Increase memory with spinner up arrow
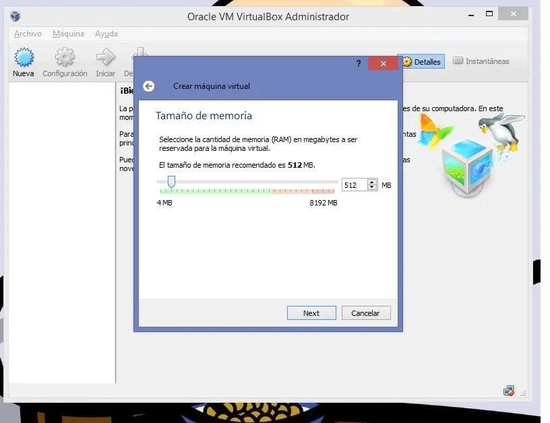This screenshot has height=423, width=550. coord(372,182)
